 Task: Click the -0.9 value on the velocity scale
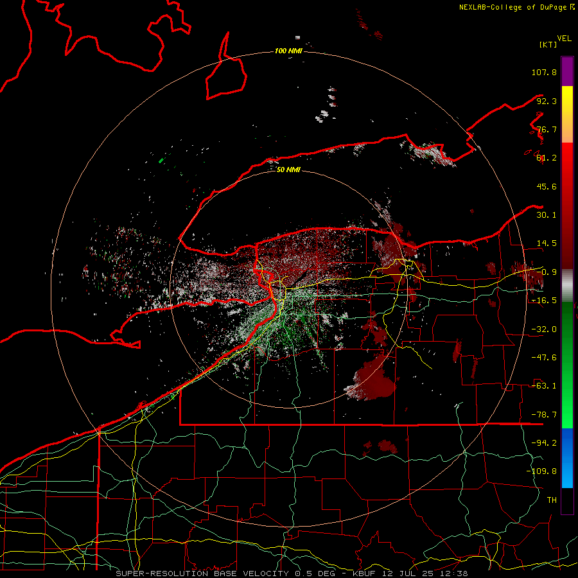(x=547, y=272)
